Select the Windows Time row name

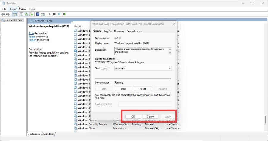coord(86,128)
